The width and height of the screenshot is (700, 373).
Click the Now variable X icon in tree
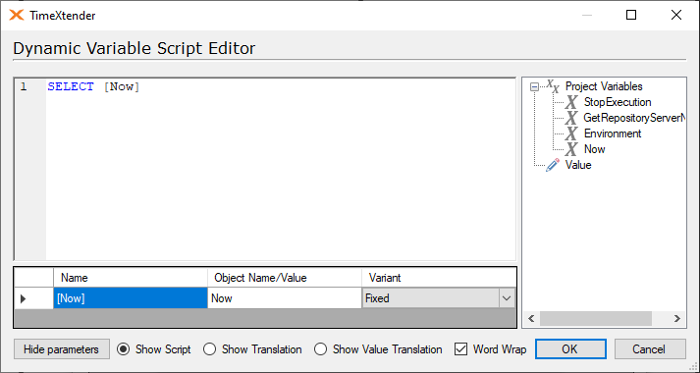(x=571, y=149)
